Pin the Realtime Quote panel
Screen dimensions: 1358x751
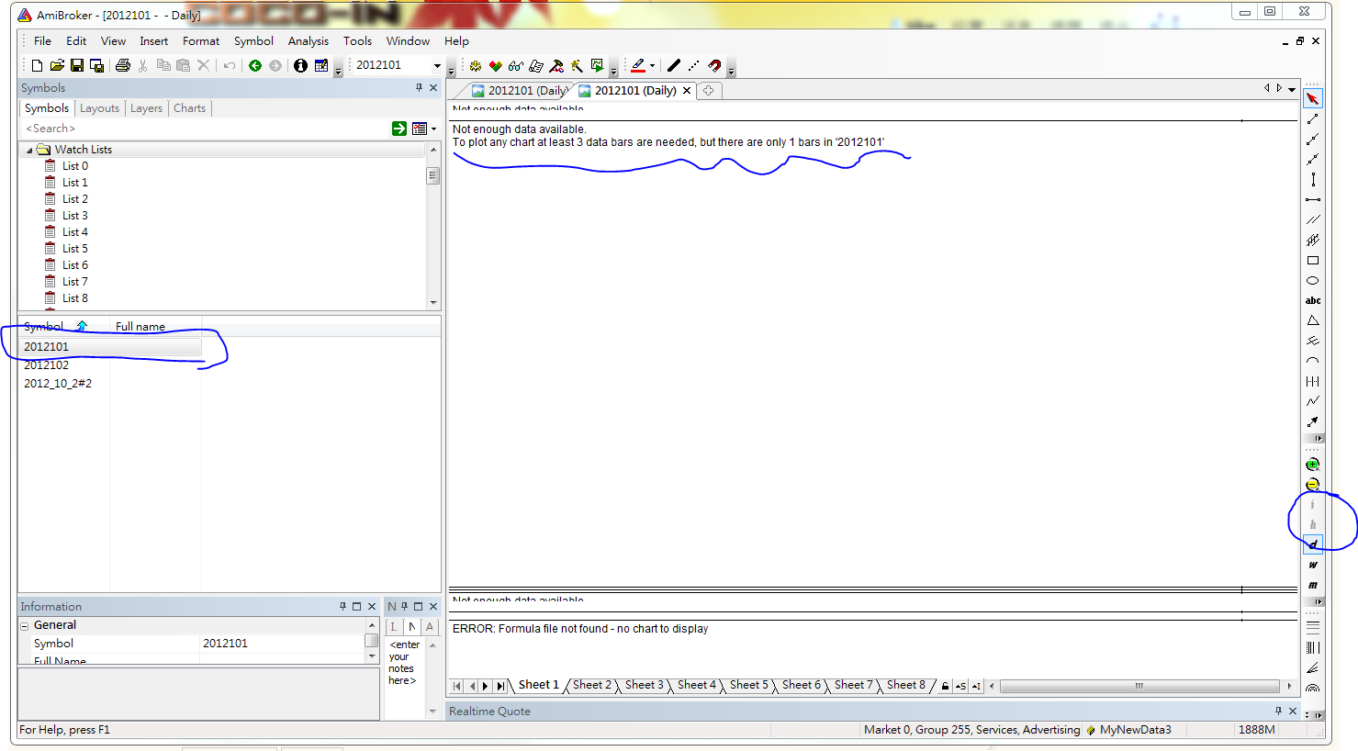pyautogui.click(x=1278, y=711)
